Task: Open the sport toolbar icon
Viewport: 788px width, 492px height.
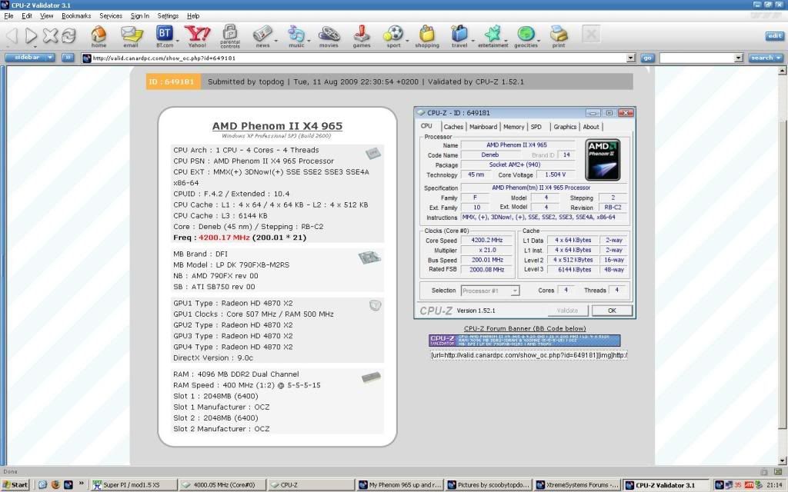Action: tap(393, 36)
